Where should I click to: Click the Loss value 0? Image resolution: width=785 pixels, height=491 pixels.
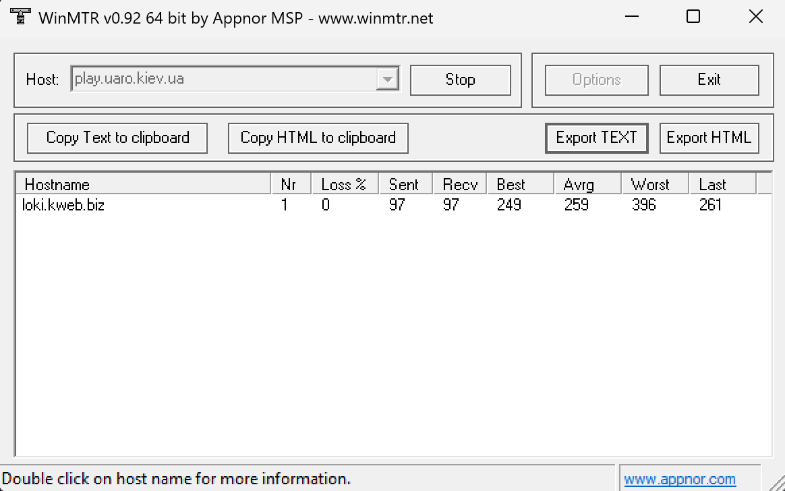(326, 205)
